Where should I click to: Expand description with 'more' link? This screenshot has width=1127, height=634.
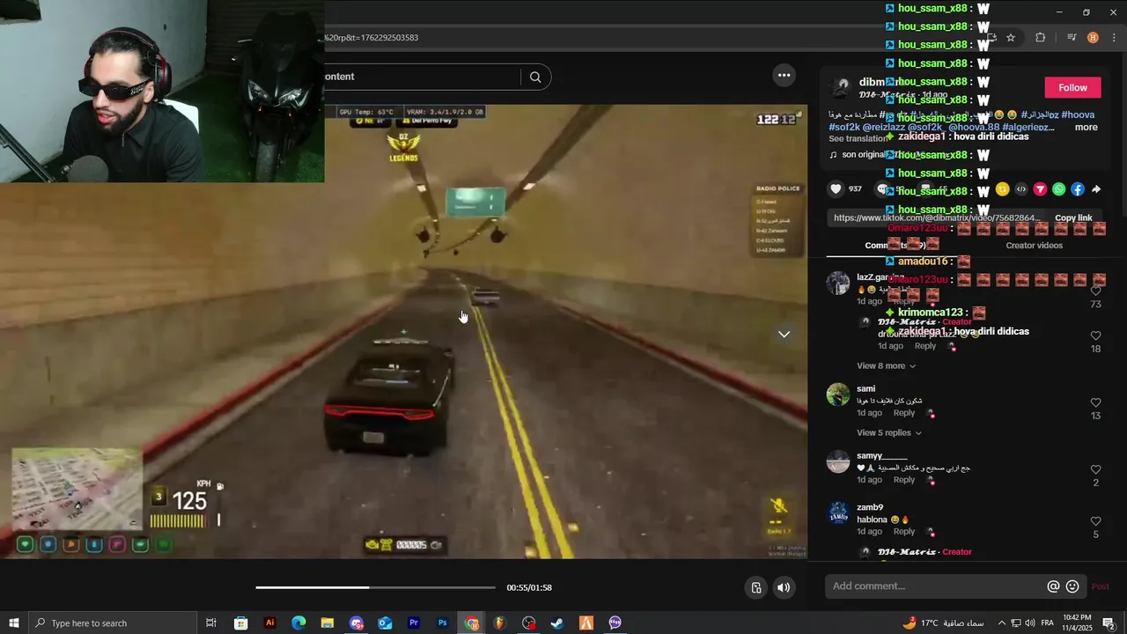[x=1086, y=128]
